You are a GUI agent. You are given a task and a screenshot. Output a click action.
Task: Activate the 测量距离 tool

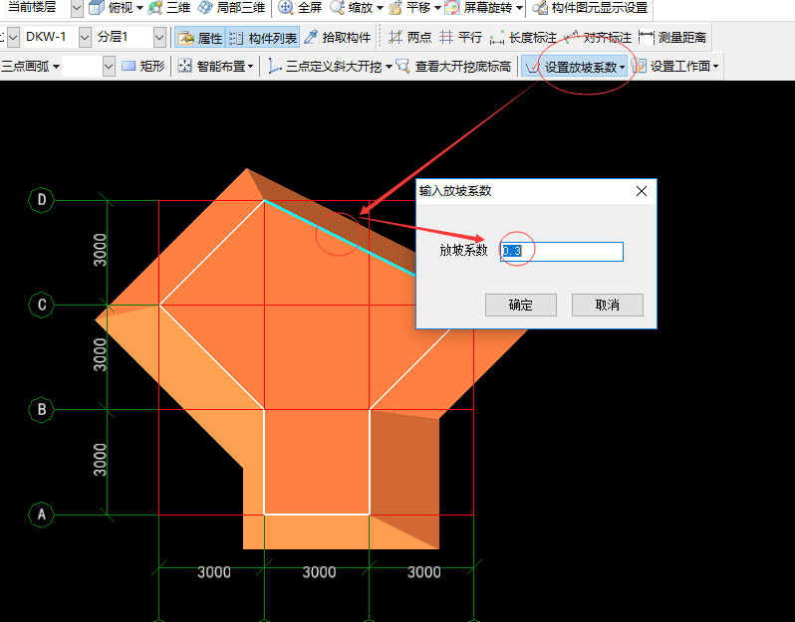672,38
